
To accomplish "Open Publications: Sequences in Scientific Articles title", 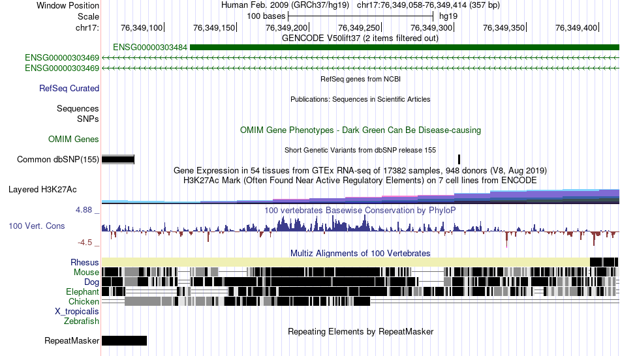I will [x=360, y=99].
